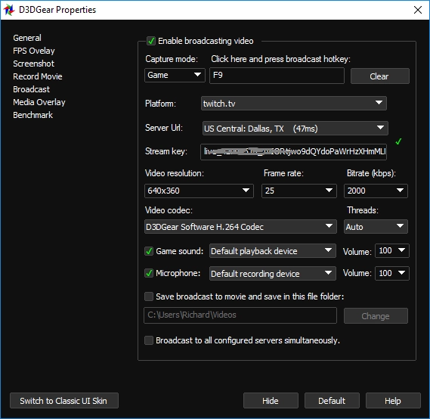Click the green stream key validation checkmark
The image size is (430, 419).
click(398, 141)
